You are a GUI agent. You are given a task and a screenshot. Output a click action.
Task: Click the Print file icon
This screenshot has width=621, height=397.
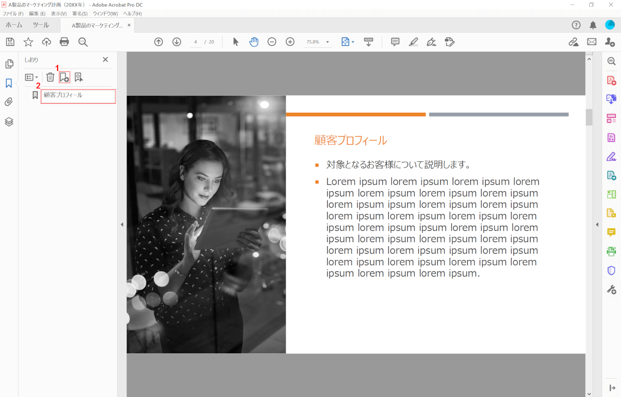[x=64, y=42]
